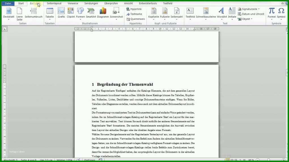This screenshot has height=162, width=289.
Task: Open the ClipArt pane
Action: click(x=71, y=13)
